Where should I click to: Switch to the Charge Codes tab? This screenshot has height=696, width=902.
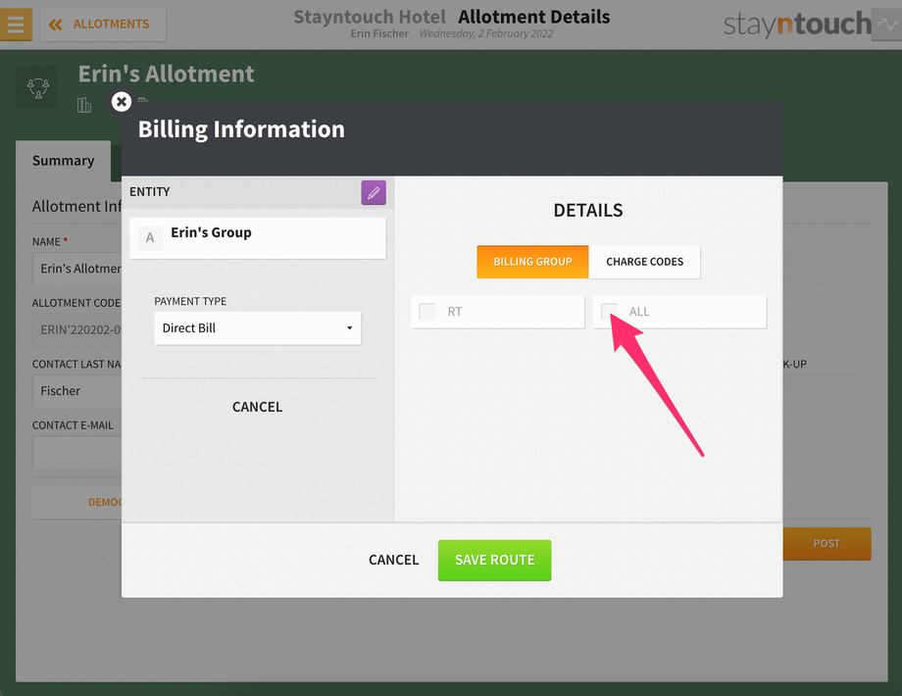(x=644, y=262)
